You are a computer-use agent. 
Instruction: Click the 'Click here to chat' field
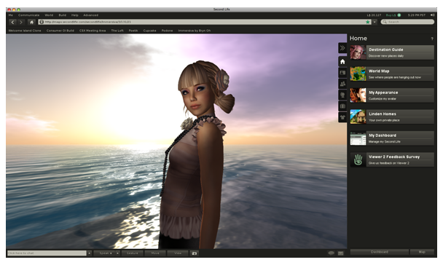(x=47, y=253)
